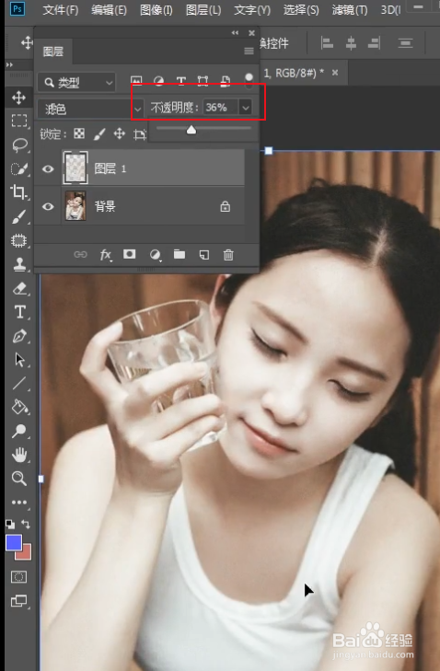
Task: Delete the selected layer trash
Action: (228, 255)
